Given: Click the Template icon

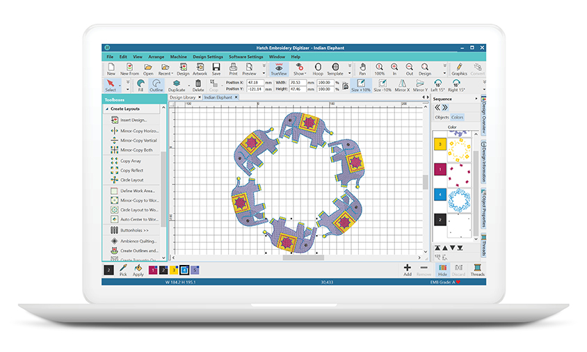Looking at the screenshot, I should (x=335, y=69).
